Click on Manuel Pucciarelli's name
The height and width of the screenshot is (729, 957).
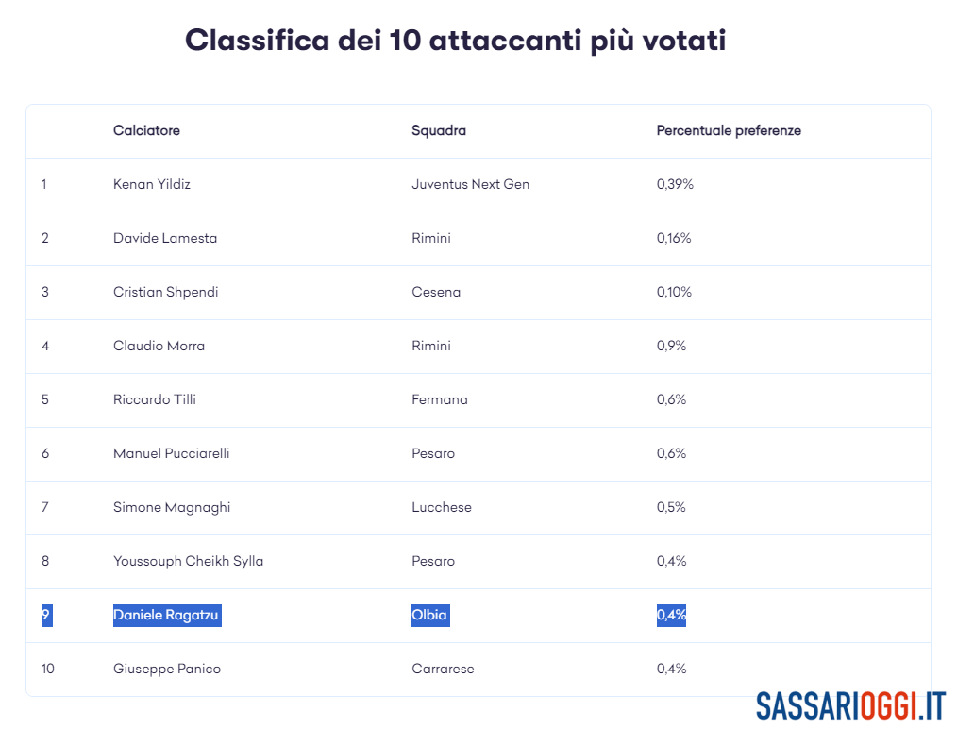pos(172,453)
